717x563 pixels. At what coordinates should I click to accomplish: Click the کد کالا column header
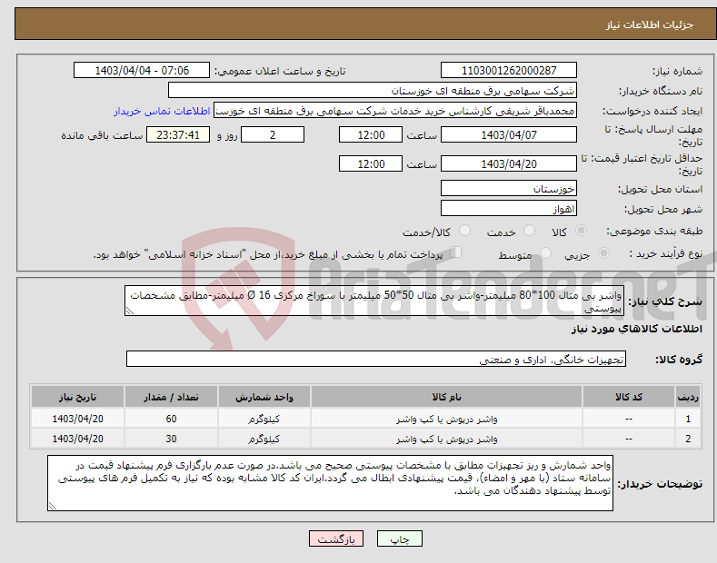pyautogui.click(x=629, y=397)
